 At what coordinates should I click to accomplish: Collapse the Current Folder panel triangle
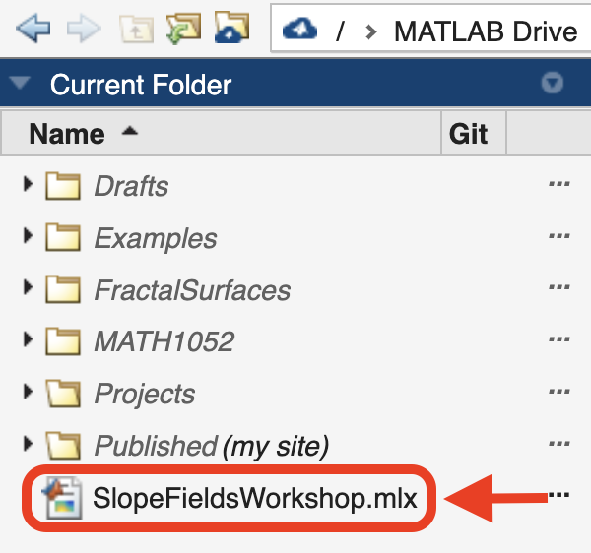point(20,82)
